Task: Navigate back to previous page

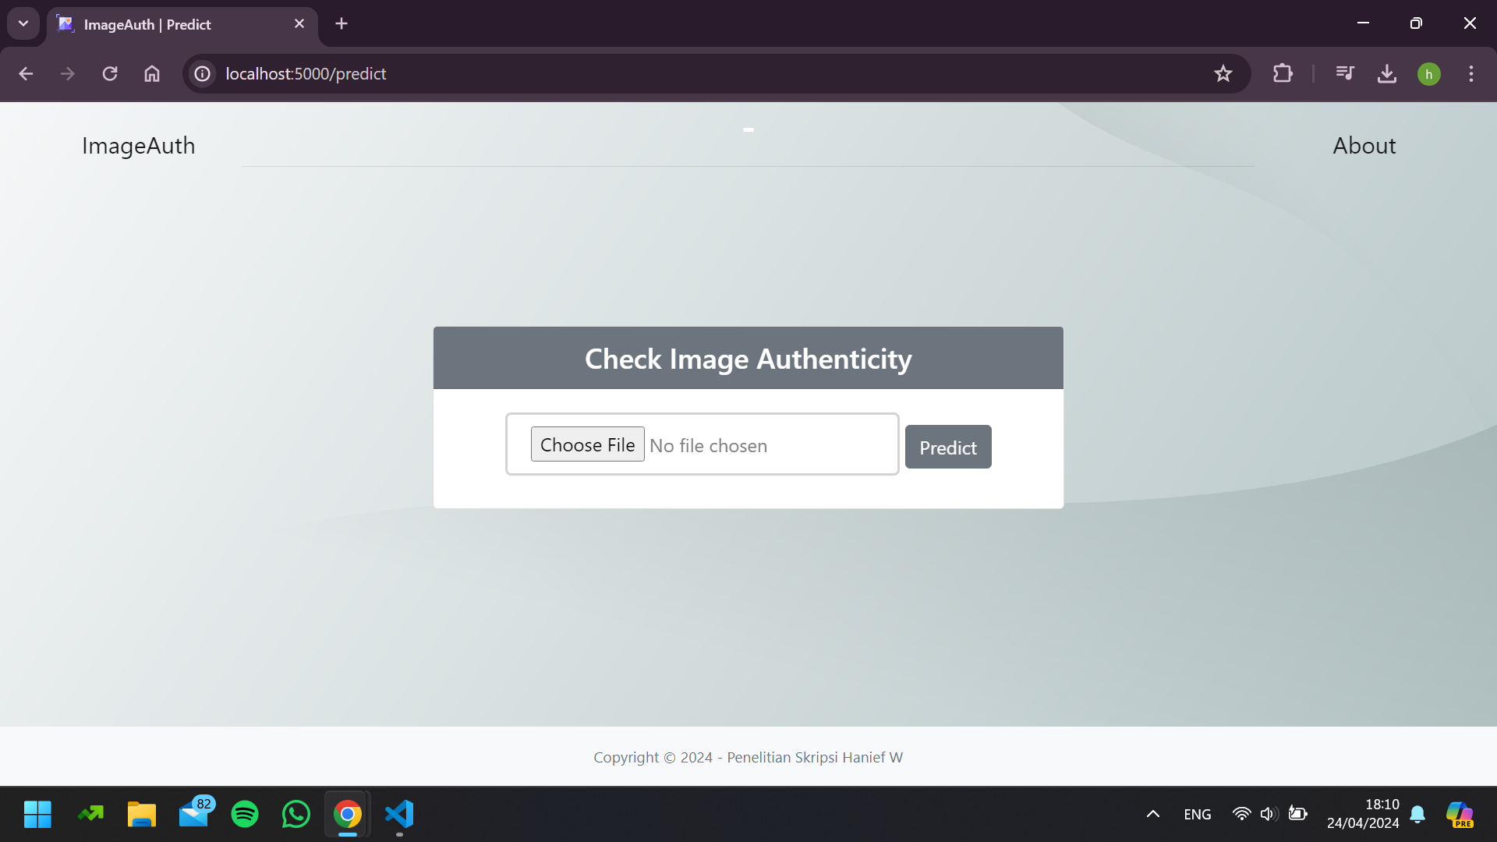Action: pyautogui.click(x=26, y=73)
